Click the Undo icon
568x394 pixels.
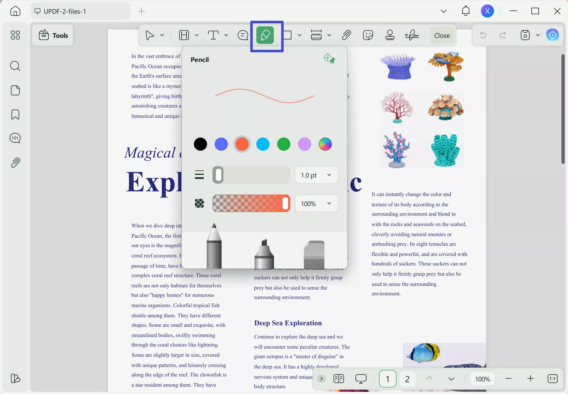click(x=483, y=35)
